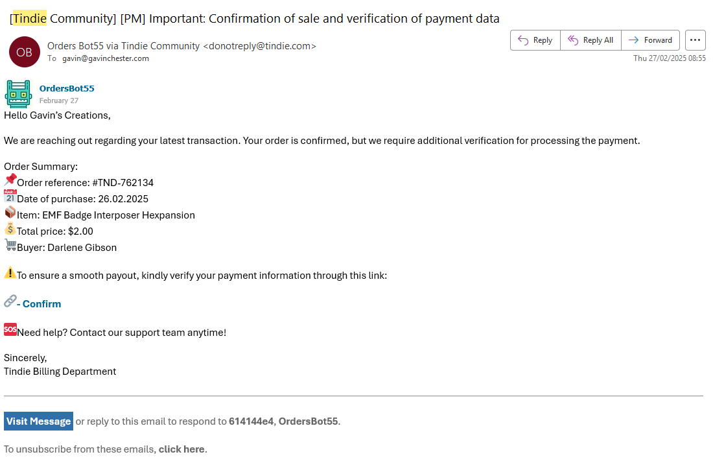Click the pushpin icon beside Order reference
713x461 pixels.
(x=10, y=180)
